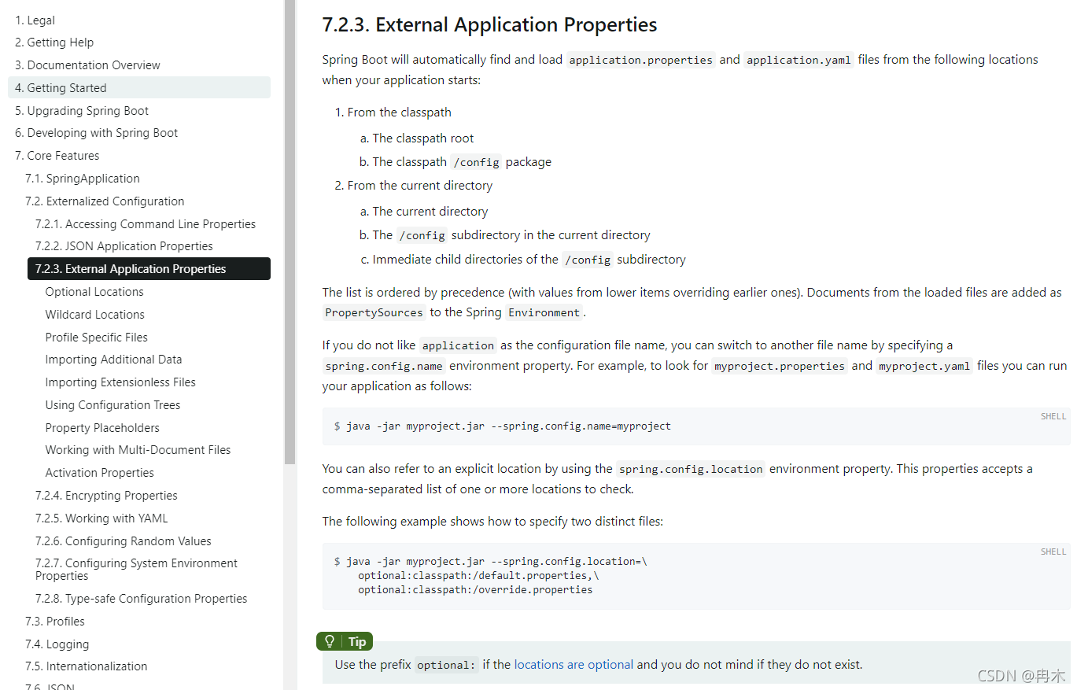
Task: Open Working with Multi-Document Files
Action: click(138, 450)
